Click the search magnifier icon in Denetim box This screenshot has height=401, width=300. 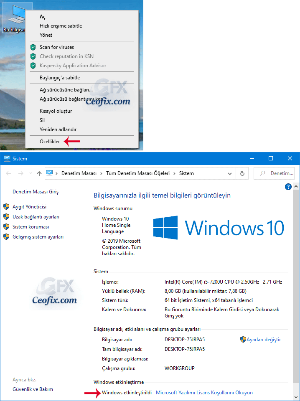tap(262, 173)
